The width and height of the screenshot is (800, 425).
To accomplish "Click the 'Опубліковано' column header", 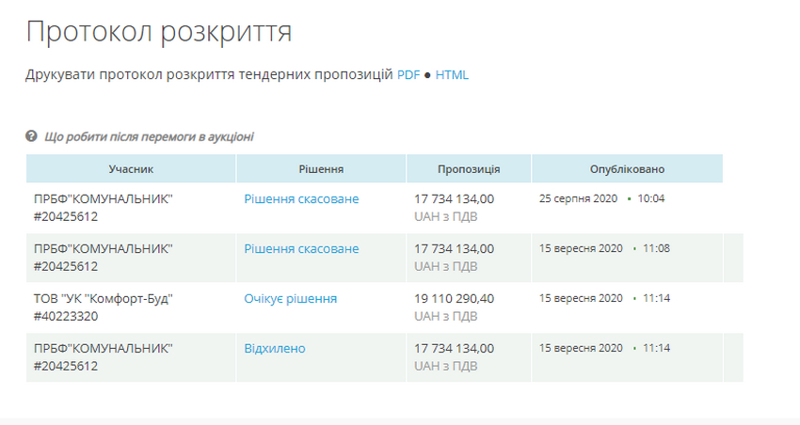I will click(627, 169).
